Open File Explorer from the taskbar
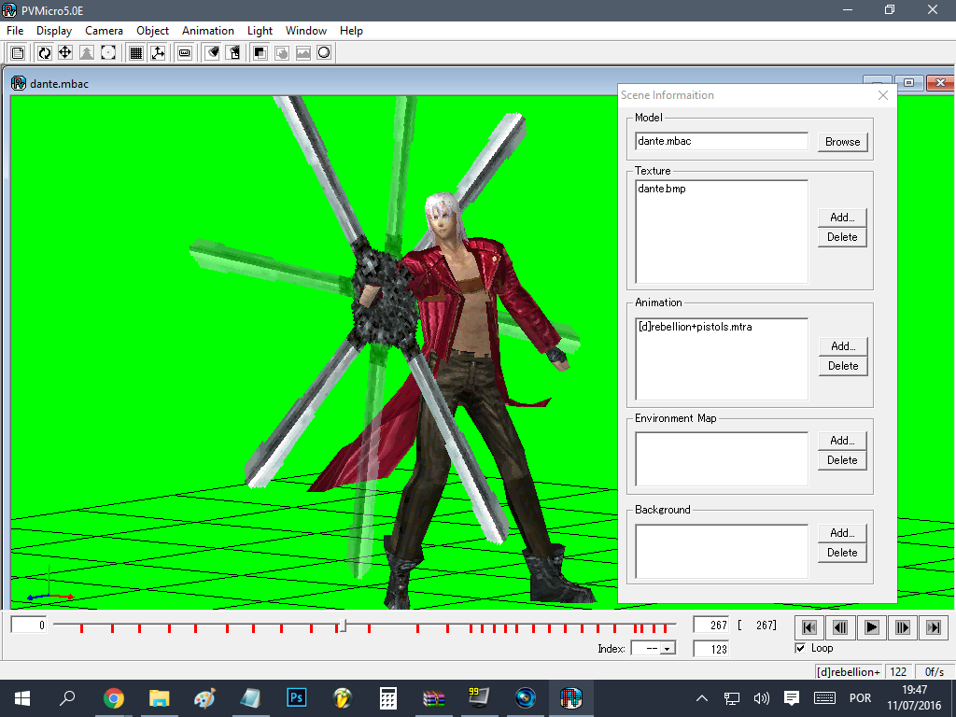 coord(159,698)
